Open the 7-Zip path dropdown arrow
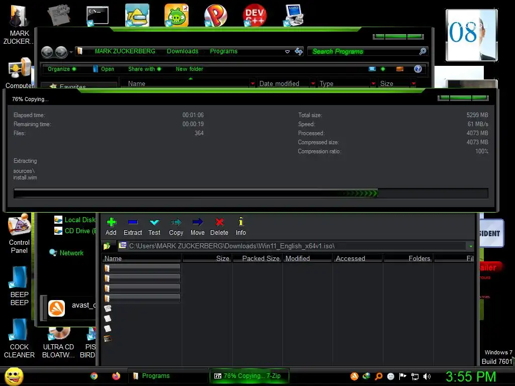This screenshot has width=515, height=386. tap(471, 246)
